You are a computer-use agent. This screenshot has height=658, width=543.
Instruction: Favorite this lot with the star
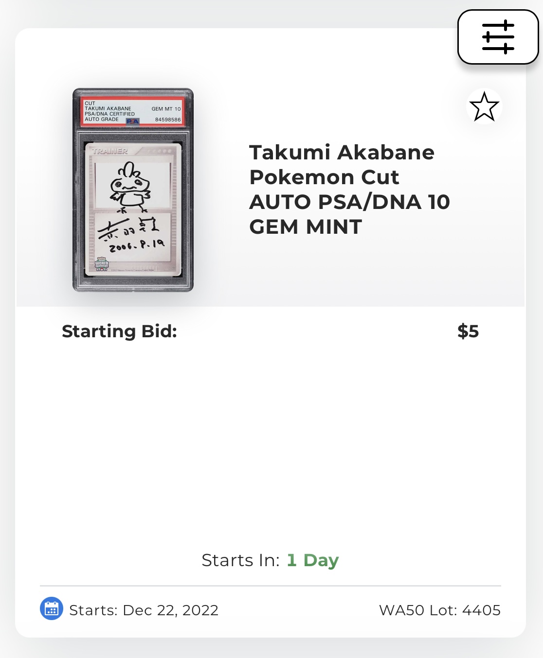484,106
